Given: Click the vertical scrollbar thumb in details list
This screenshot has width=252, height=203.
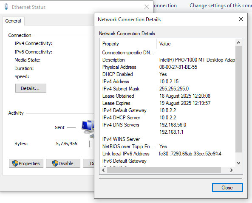Looking at the screenshot, I should coord(239,99).
